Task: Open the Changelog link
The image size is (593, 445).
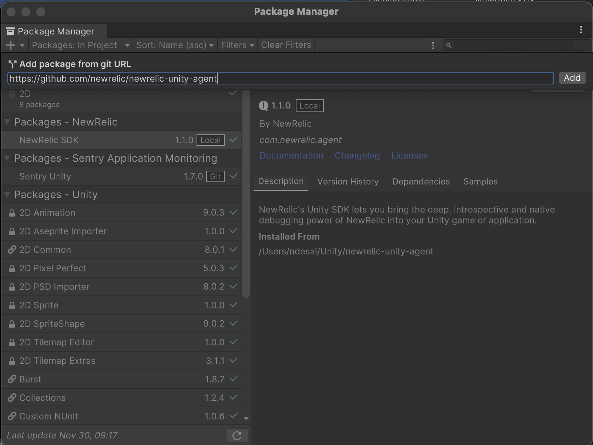Action: pos(357,155)
